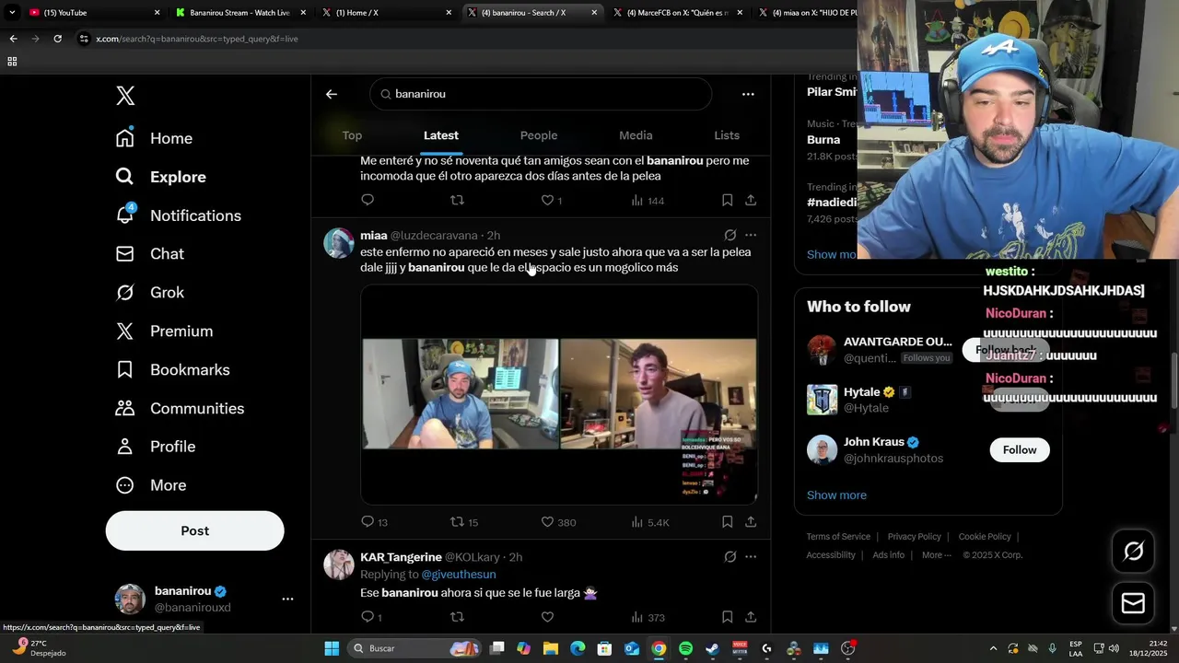The image size is (1179, 663).
Task: Like miaa's post with 380 likes
Action: (x=558, y=522)
